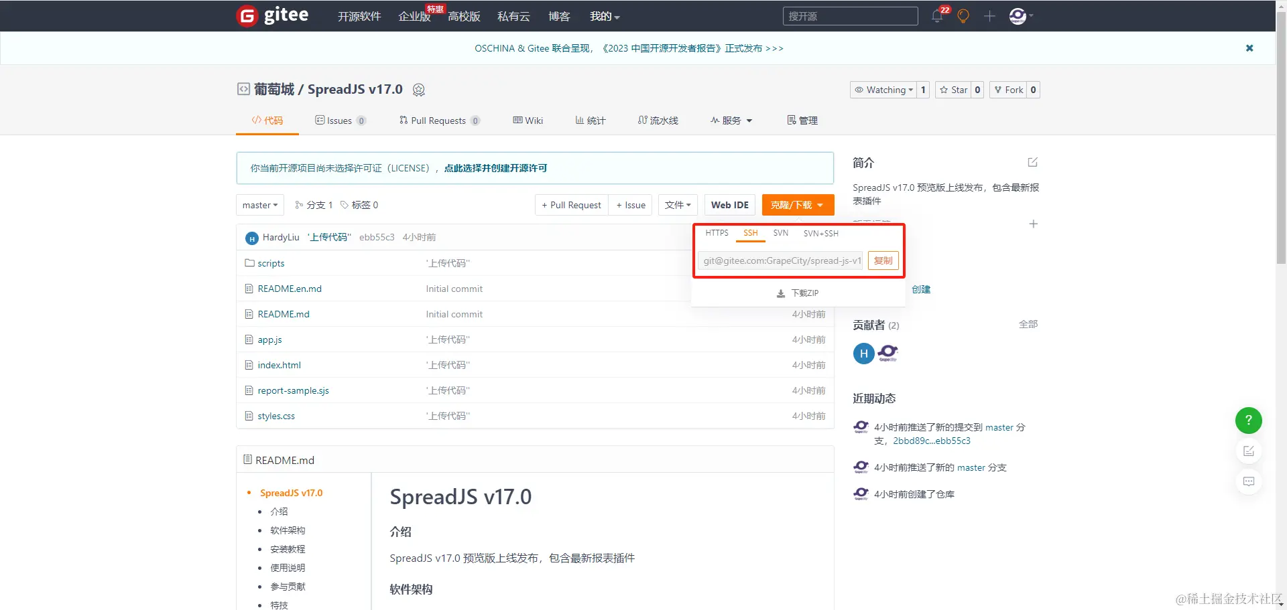1287x610 pixels.
Task: Switch to the 管理 tab
Action: [802, 121]
